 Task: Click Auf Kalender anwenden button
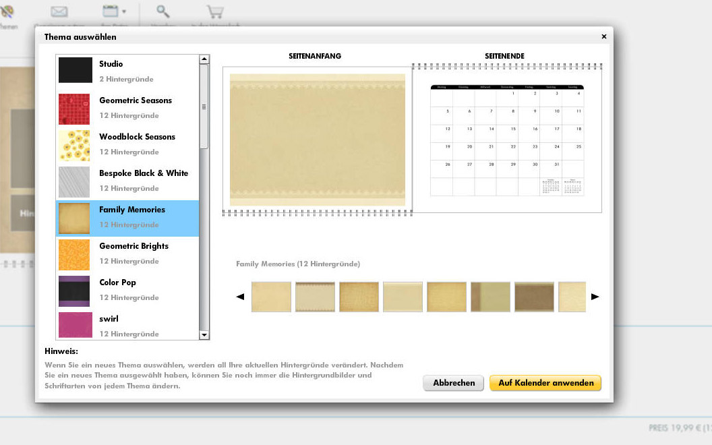pyautogui.click(x=545, y=383)
